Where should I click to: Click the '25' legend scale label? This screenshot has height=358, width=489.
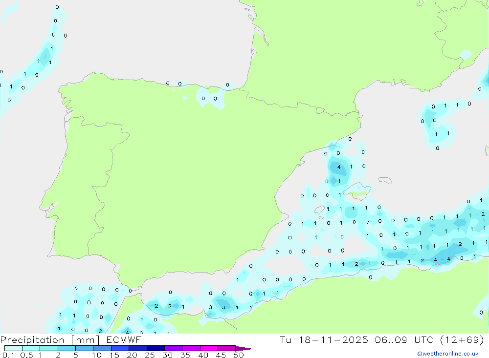tap(150, 355)
